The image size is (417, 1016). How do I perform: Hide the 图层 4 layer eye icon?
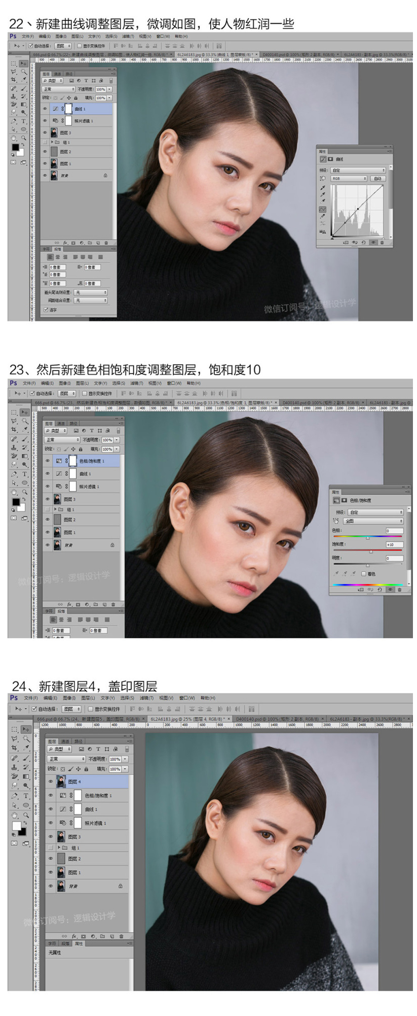click(51, 782)
